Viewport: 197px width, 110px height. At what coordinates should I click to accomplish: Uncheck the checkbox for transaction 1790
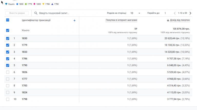pos(8,65)
